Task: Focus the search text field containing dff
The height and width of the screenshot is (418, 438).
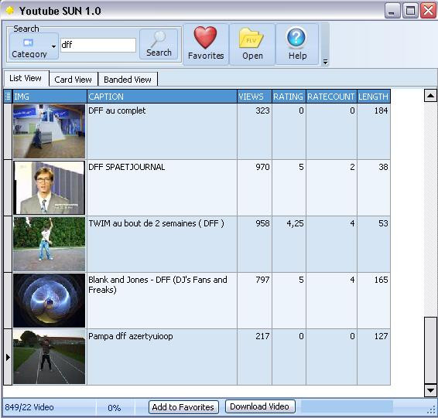Action: point(98,45)
